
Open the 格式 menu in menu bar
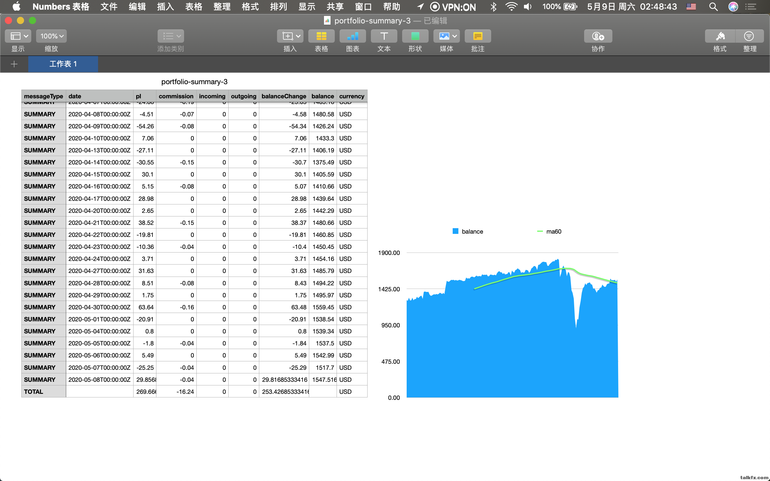[251, 7]
